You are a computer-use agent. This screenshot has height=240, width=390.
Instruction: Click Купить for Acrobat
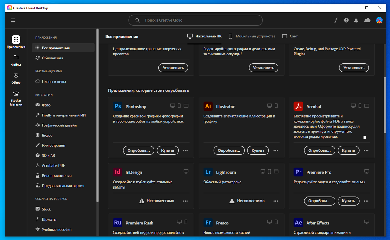point(349,150)
